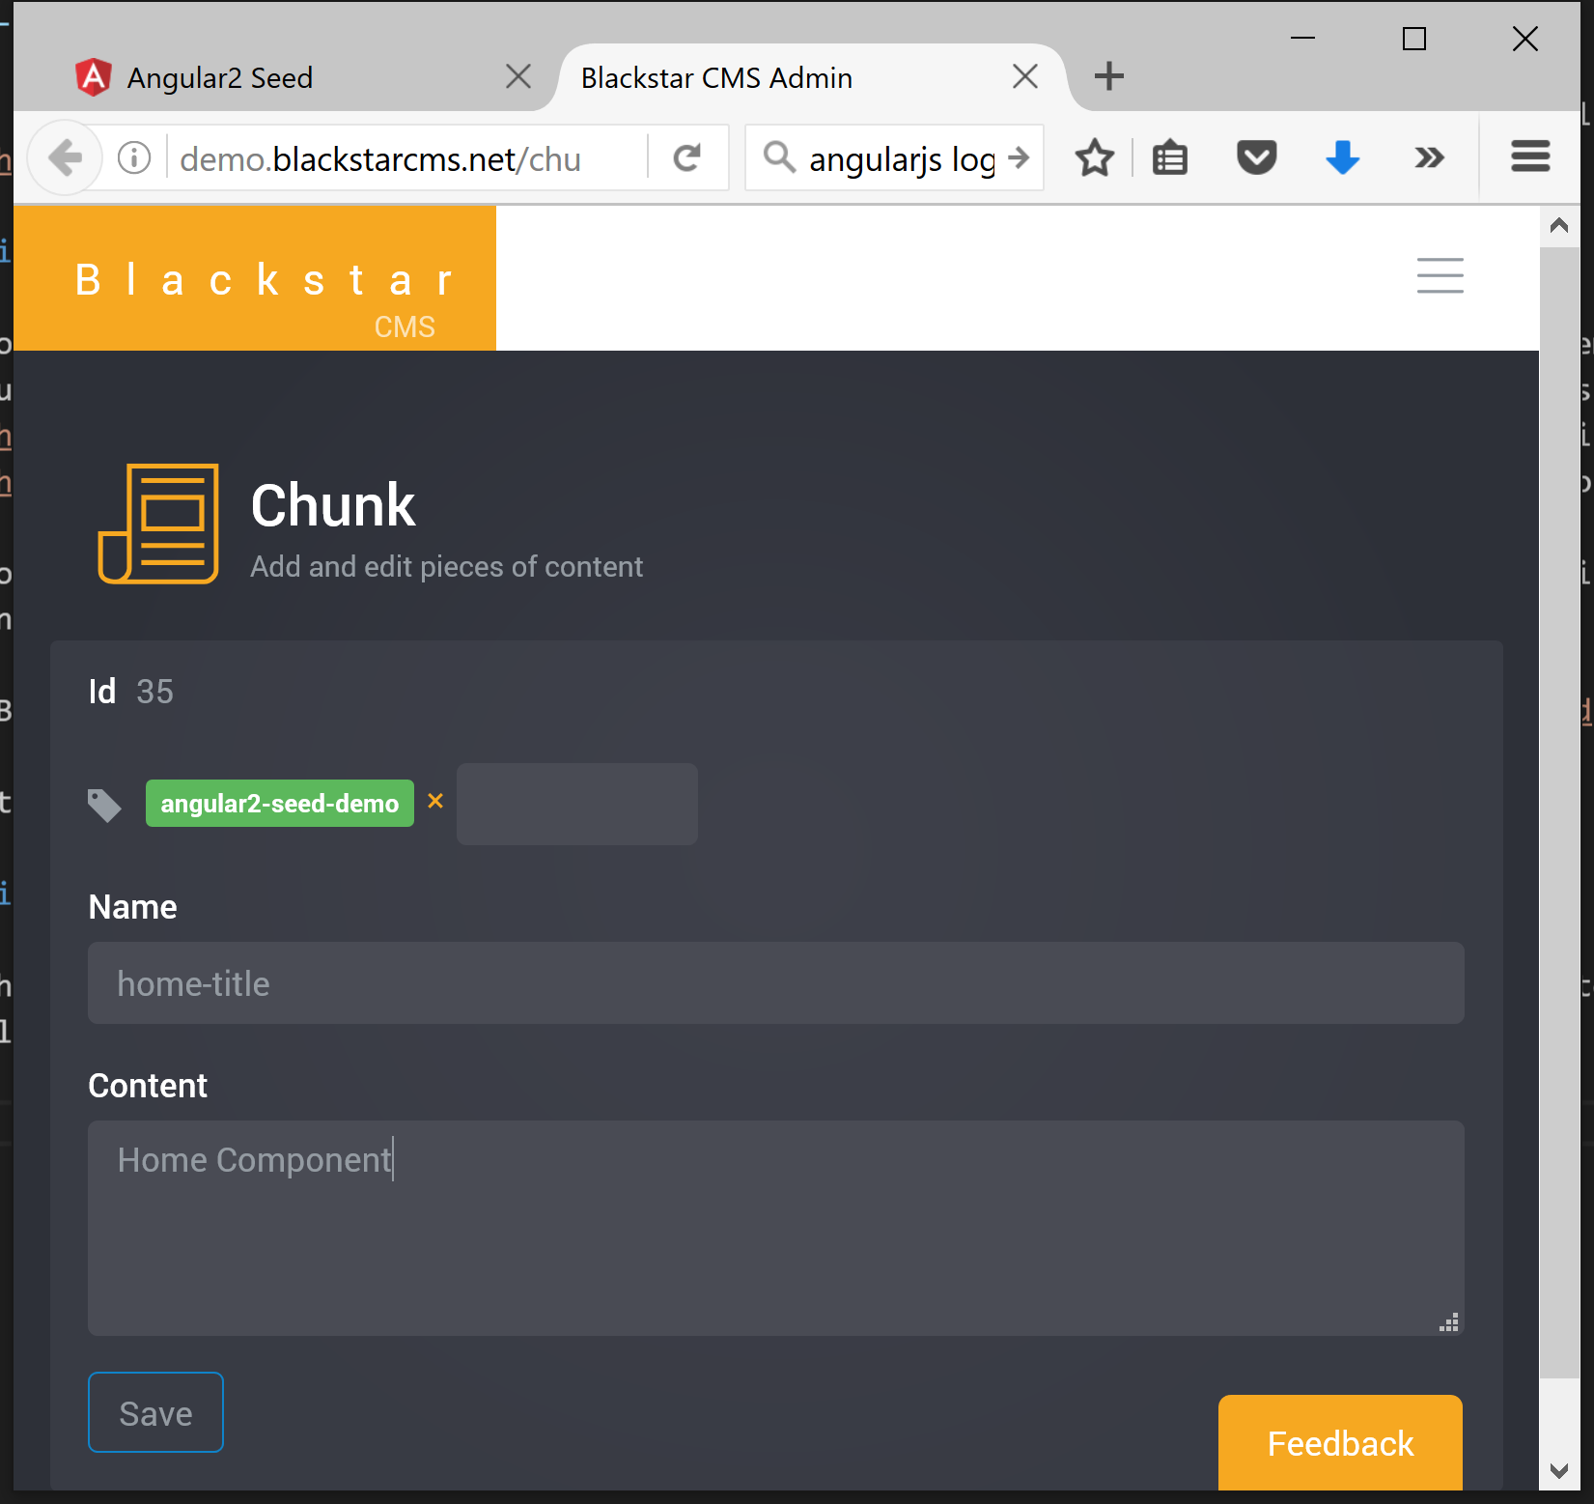
Task: Click the search magnifier icon
Action: [779, 156]
